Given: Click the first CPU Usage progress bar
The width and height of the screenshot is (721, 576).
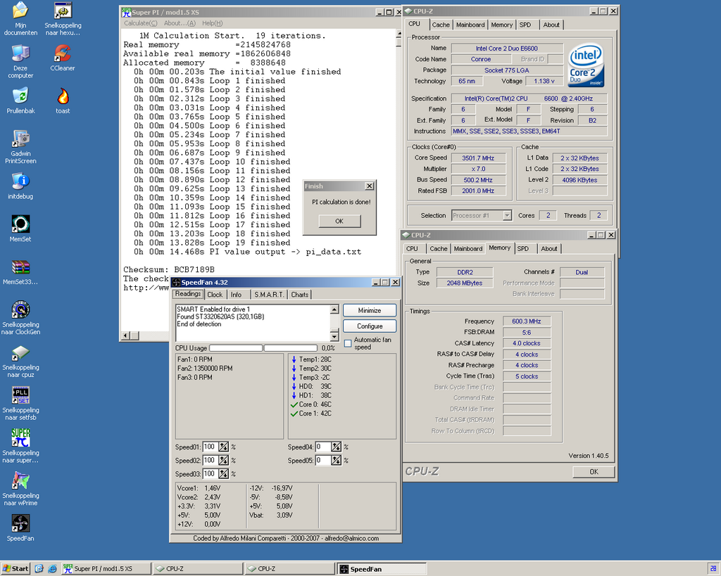Looking at the screenshot, I should tap(236, 348).
